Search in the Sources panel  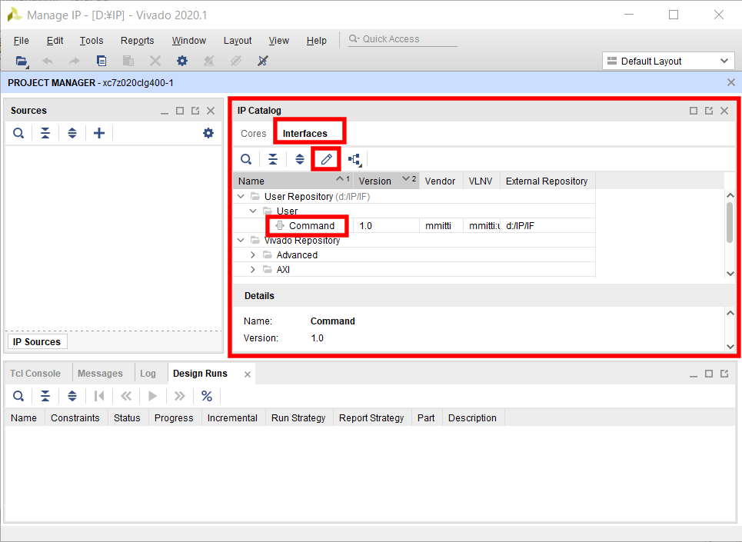pos(18,133)
